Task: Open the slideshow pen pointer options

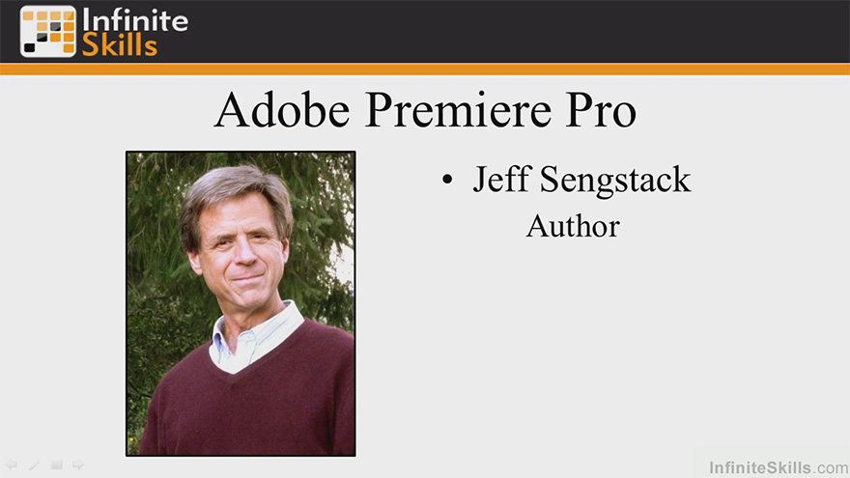Action: [x=34, y=464]
